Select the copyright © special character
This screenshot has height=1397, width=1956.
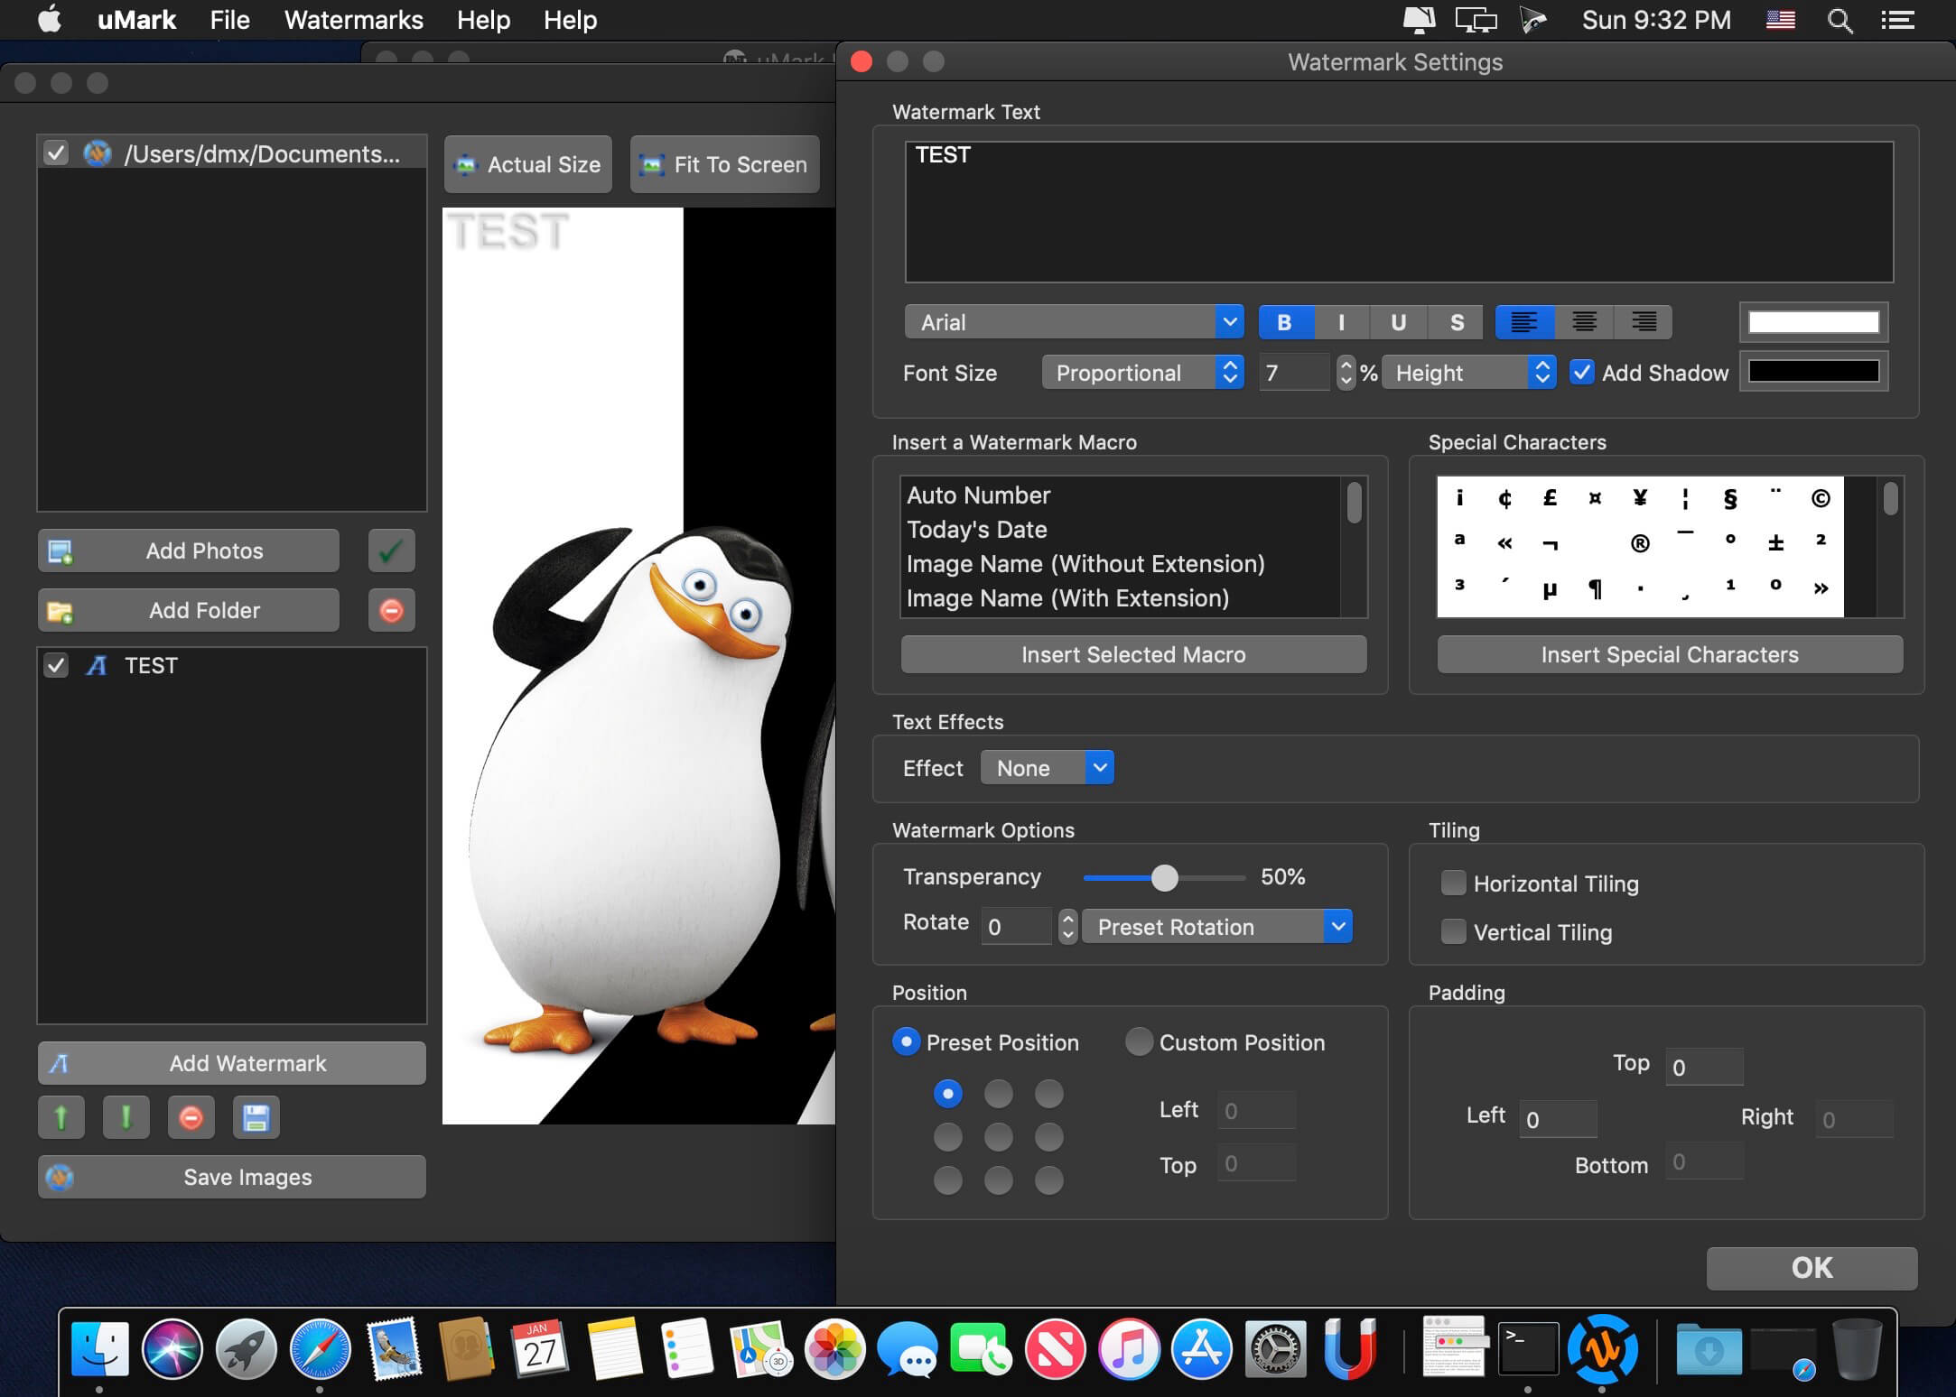click(1821, 498)
